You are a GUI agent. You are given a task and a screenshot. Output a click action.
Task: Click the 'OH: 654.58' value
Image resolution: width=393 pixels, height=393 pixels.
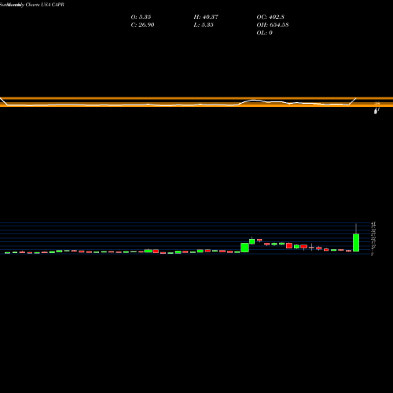click(273, 25)
